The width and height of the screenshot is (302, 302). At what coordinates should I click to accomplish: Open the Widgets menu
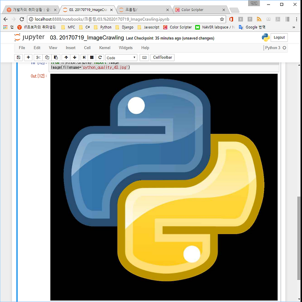point(125,48)
